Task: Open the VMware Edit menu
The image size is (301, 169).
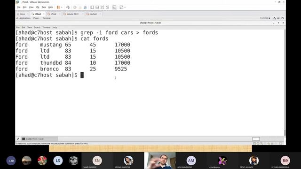Action: [24, 8]
